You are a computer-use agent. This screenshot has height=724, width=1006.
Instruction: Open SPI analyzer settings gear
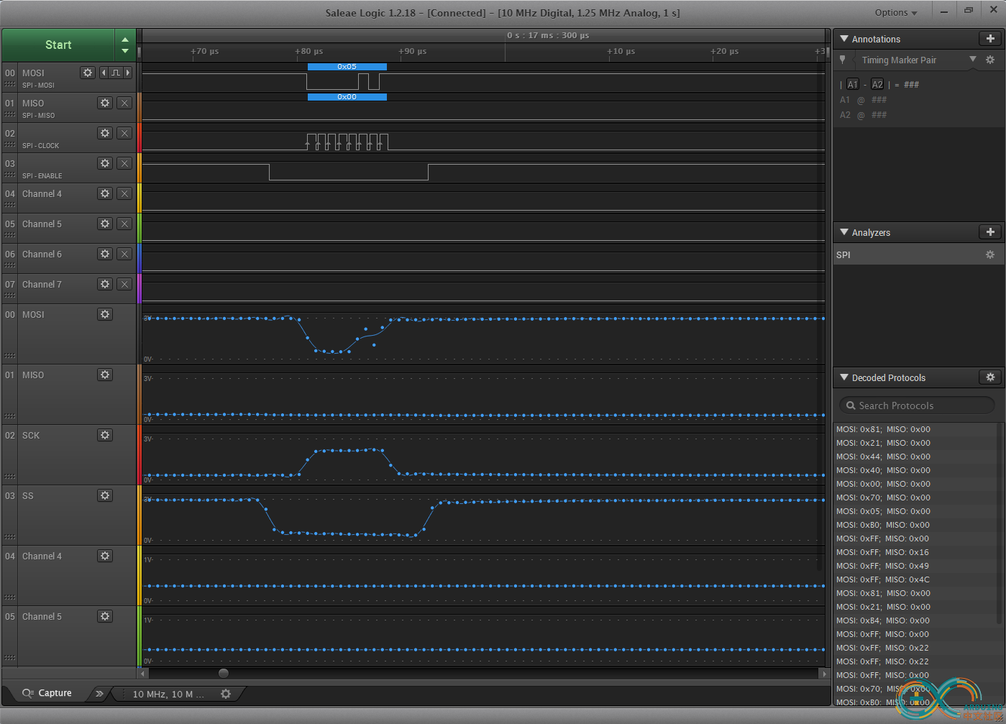tap(990, 255)
